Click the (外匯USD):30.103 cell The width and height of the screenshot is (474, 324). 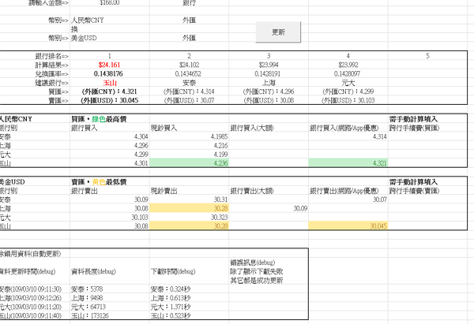[x=348, y=100]
